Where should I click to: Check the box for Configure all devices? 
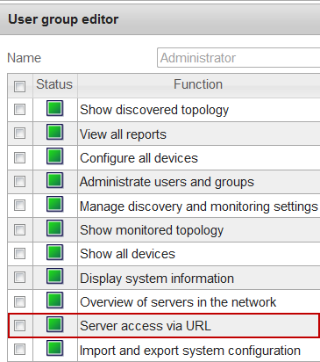click(19, 157)
